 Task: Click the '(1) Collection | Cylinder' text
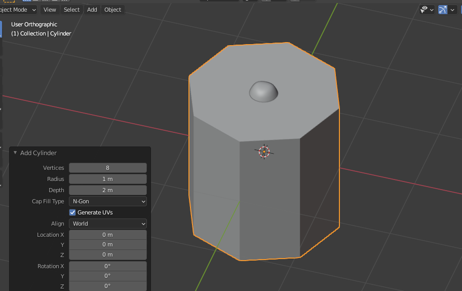(x=41, y=33)
